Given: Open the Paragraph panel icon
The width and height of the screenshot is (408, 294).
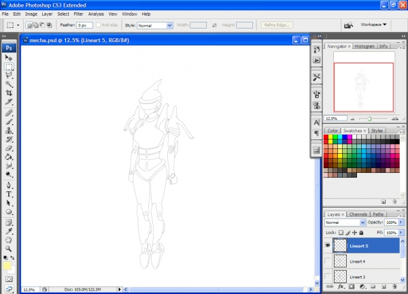Looking at the screenshot, I should (316, 133).
